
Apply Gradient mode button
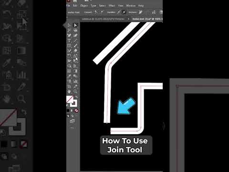72,110
